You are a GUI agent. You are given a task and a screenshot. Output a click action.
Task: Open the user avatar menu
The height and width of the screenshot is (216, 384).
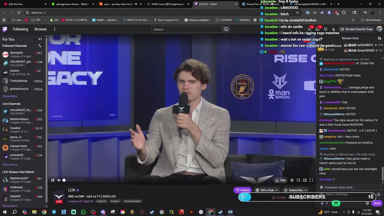pyautogui.click(x=379, y=29)
